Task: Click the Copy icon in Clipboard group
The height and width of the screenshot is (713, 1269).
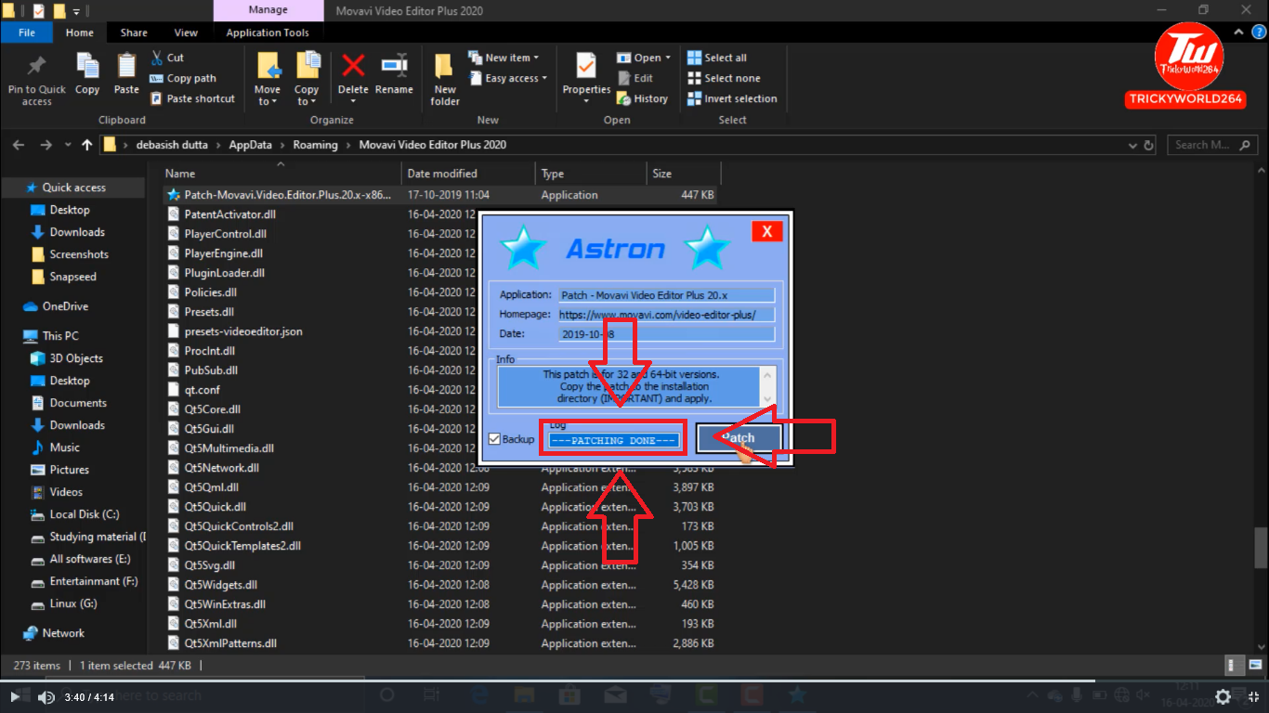Action: [87, 67]
